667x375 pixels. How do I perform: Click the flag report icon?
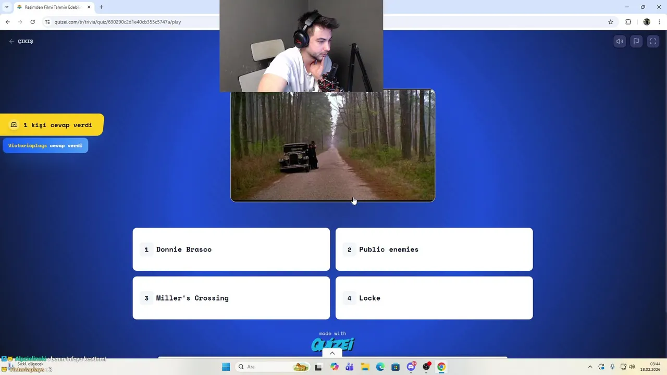[x=636, y=42]
